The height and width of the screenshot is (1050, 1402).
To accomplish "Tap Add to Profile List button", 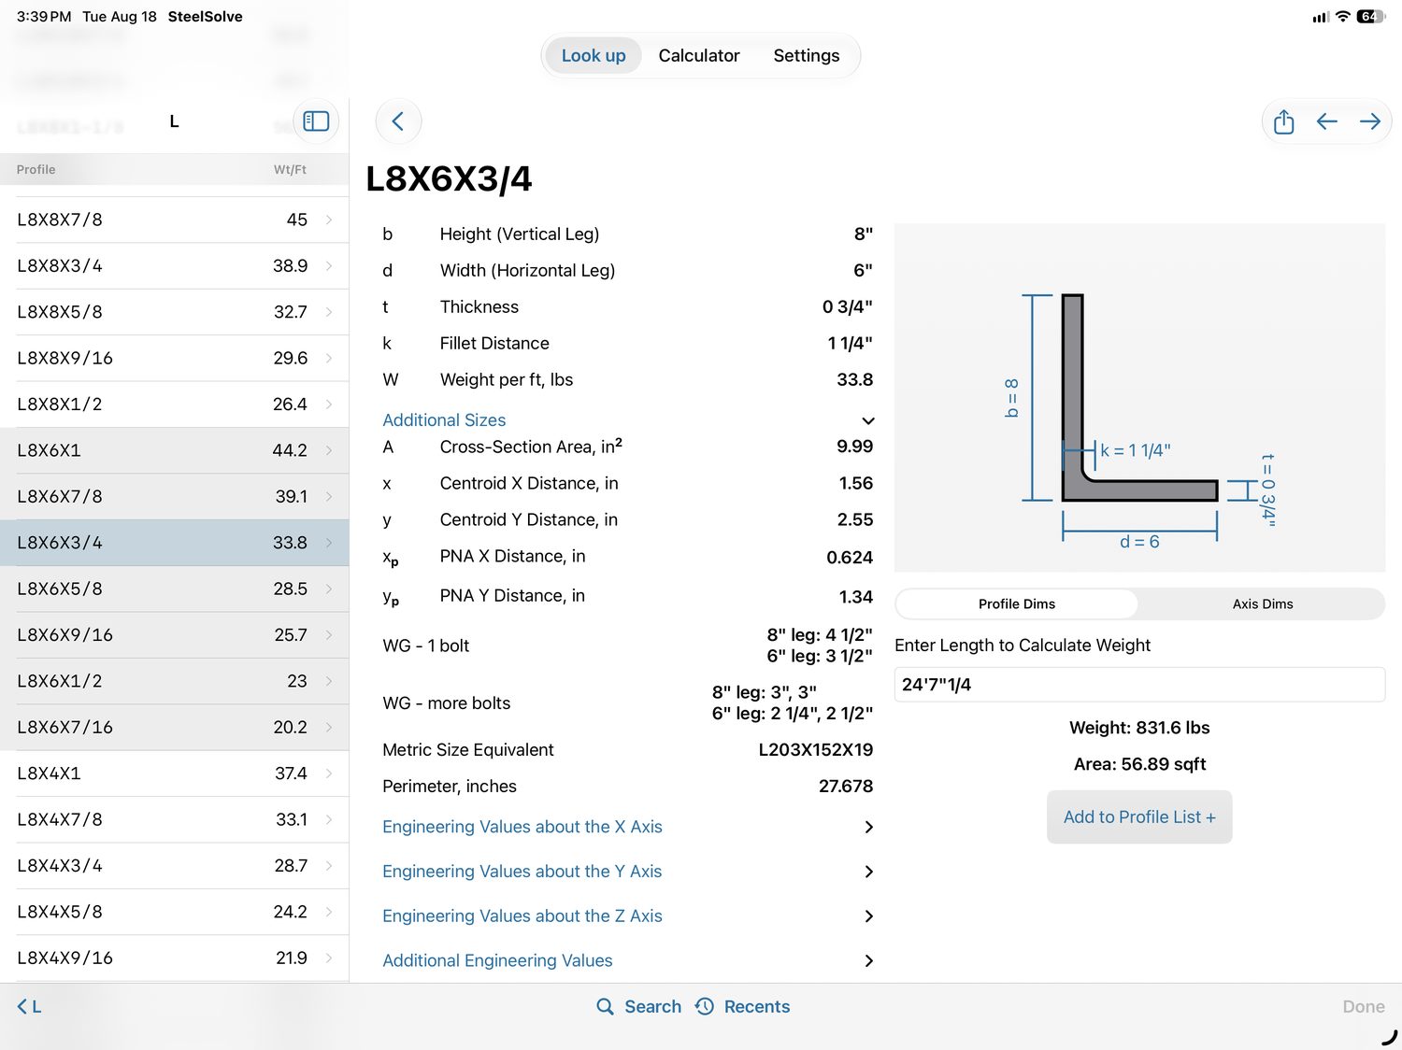I will [x=1139, y=816].
